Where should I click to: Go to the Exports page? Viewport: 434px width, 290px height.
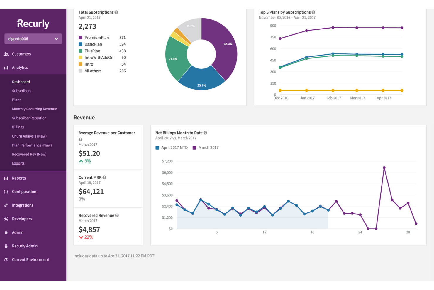[x=18, y=163]
